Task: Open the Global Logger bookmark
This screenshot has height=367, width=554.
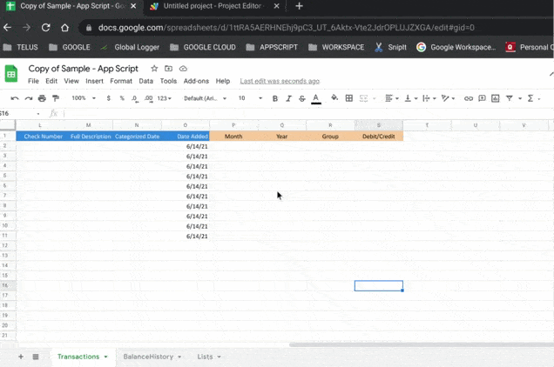Action: [130, 47]
